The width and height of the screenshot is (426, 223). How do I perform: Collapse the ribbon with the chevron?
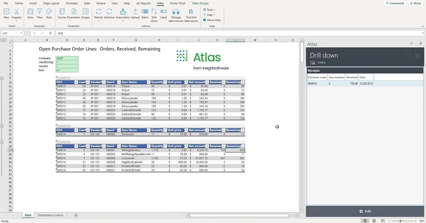[423, 27]
